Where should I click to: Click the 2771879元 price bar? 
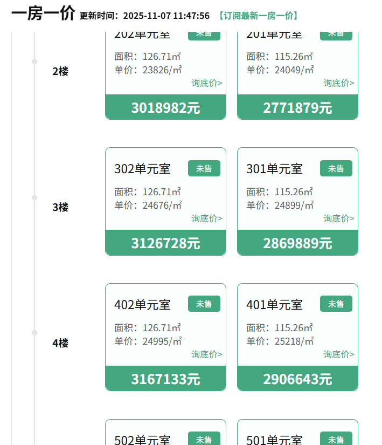tap(297, 107)
